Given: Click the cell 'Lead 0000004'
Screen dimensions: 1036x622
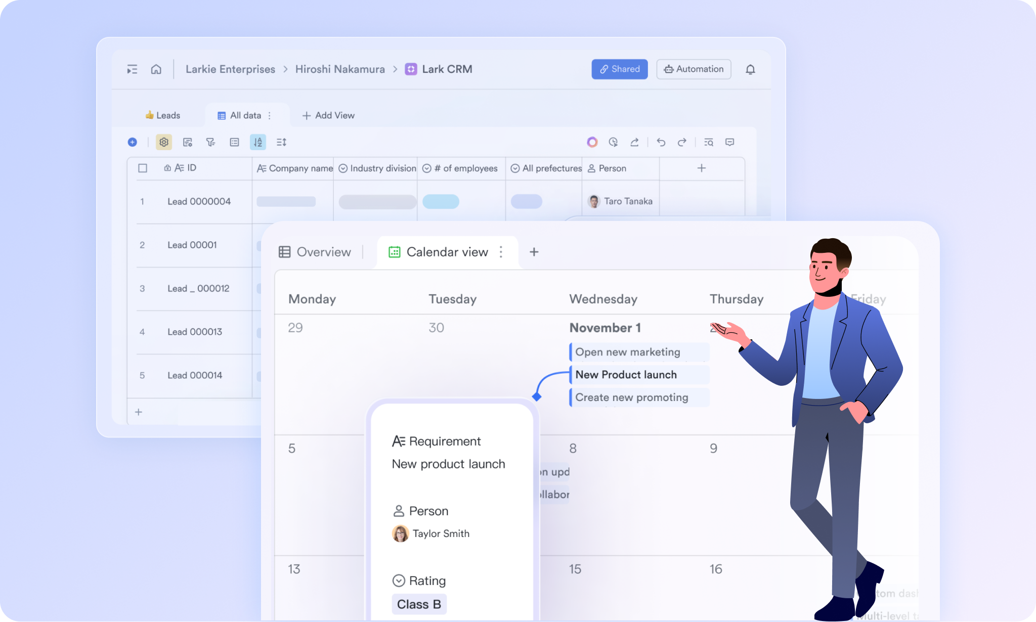Looking at the screenshot, I should tap(199, 202).
